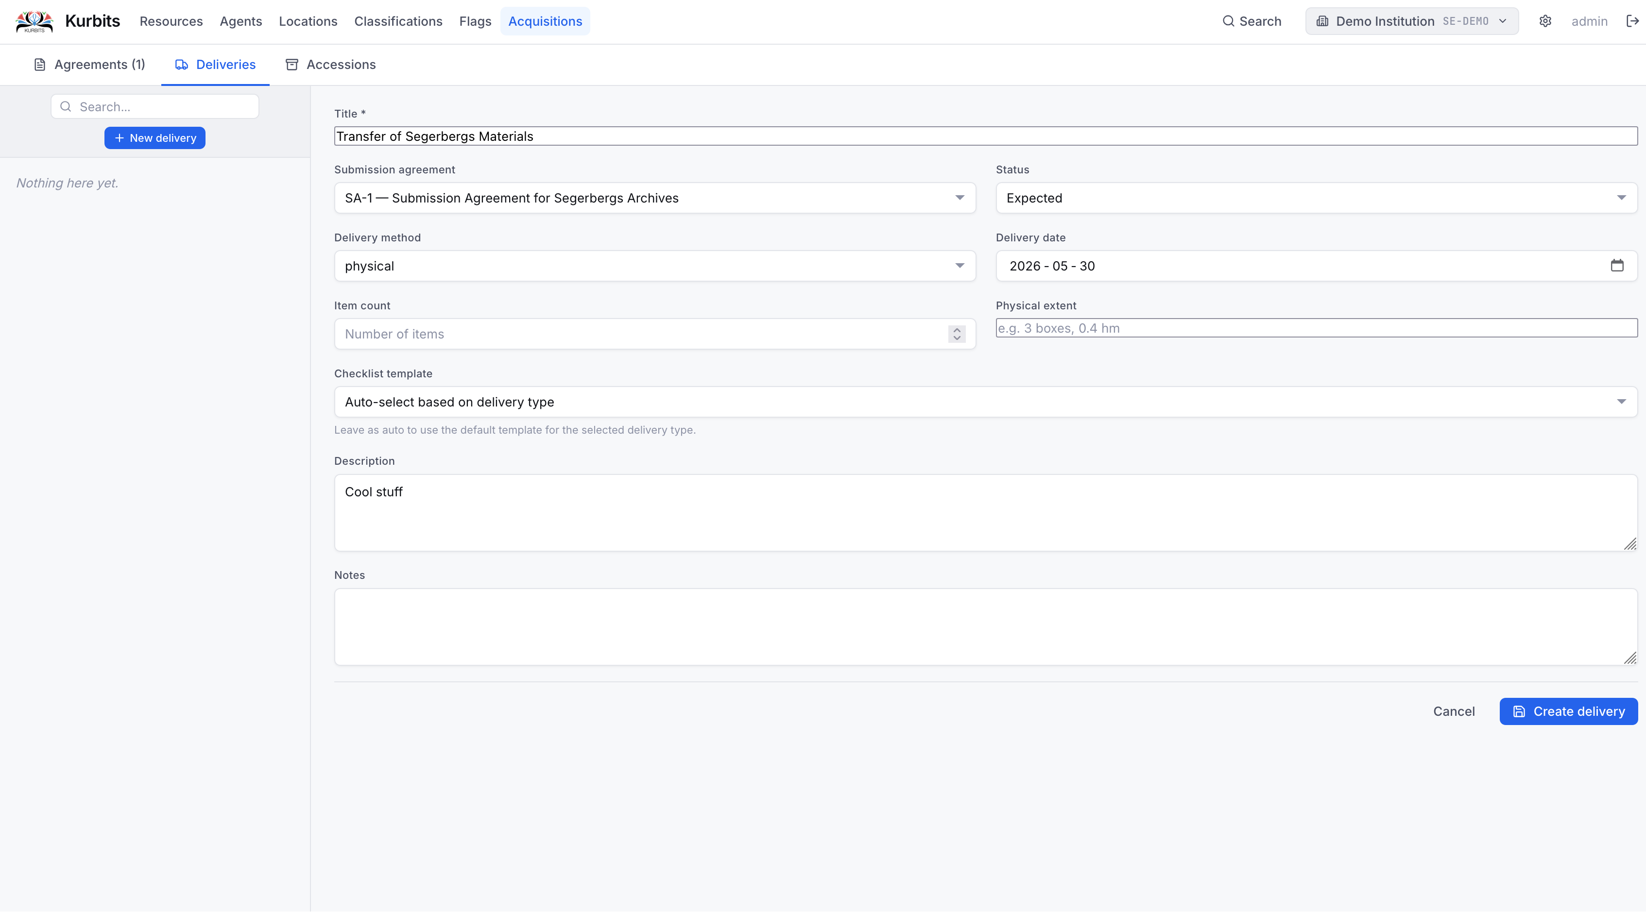Open the calendar picker icon
This screenshot has height=912, width=1646.
tap(1617, 266)
